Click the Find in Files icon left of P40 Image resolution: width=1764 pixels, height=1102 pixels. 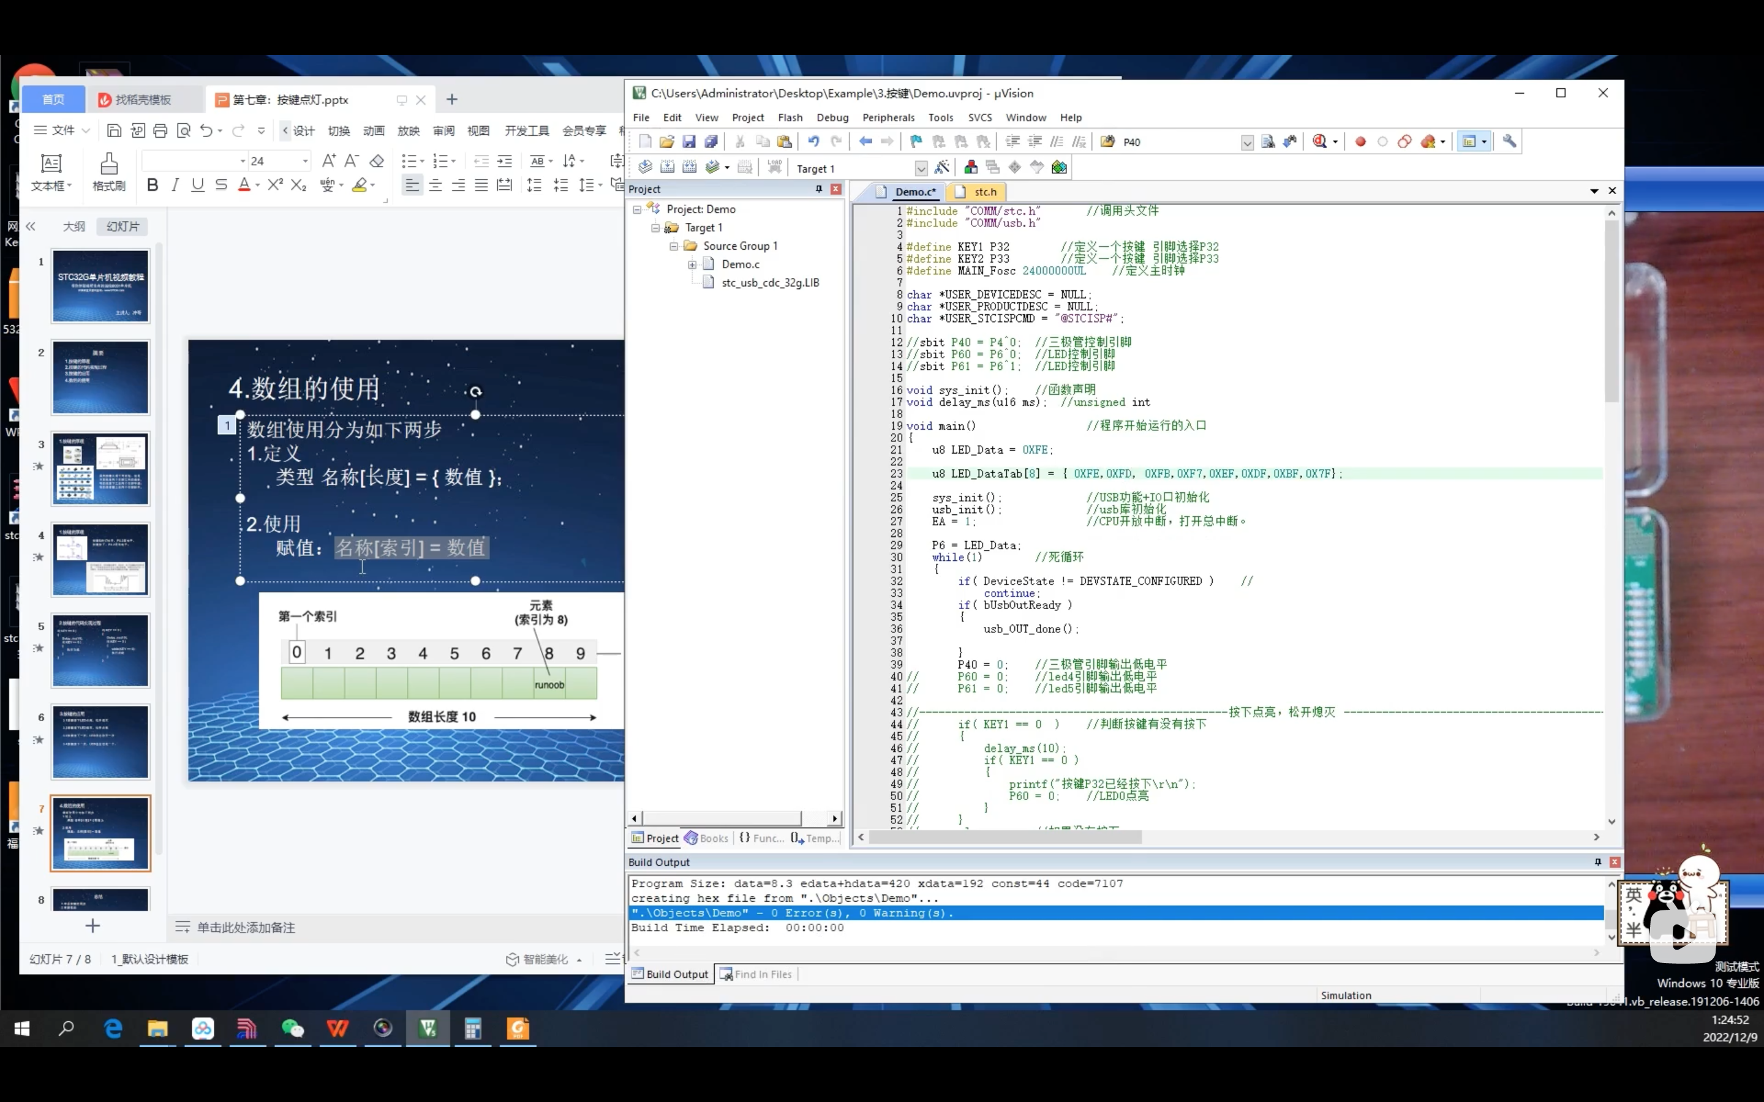(x=1107, y=141)
